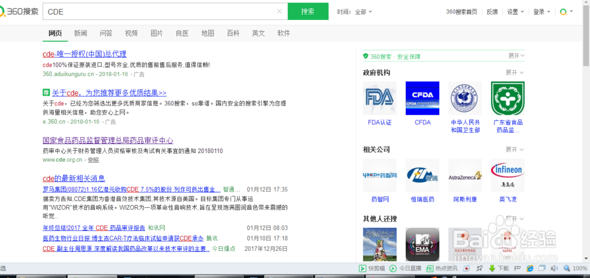
Task: Open the 设置 settings dropdown
Action: 516,12
